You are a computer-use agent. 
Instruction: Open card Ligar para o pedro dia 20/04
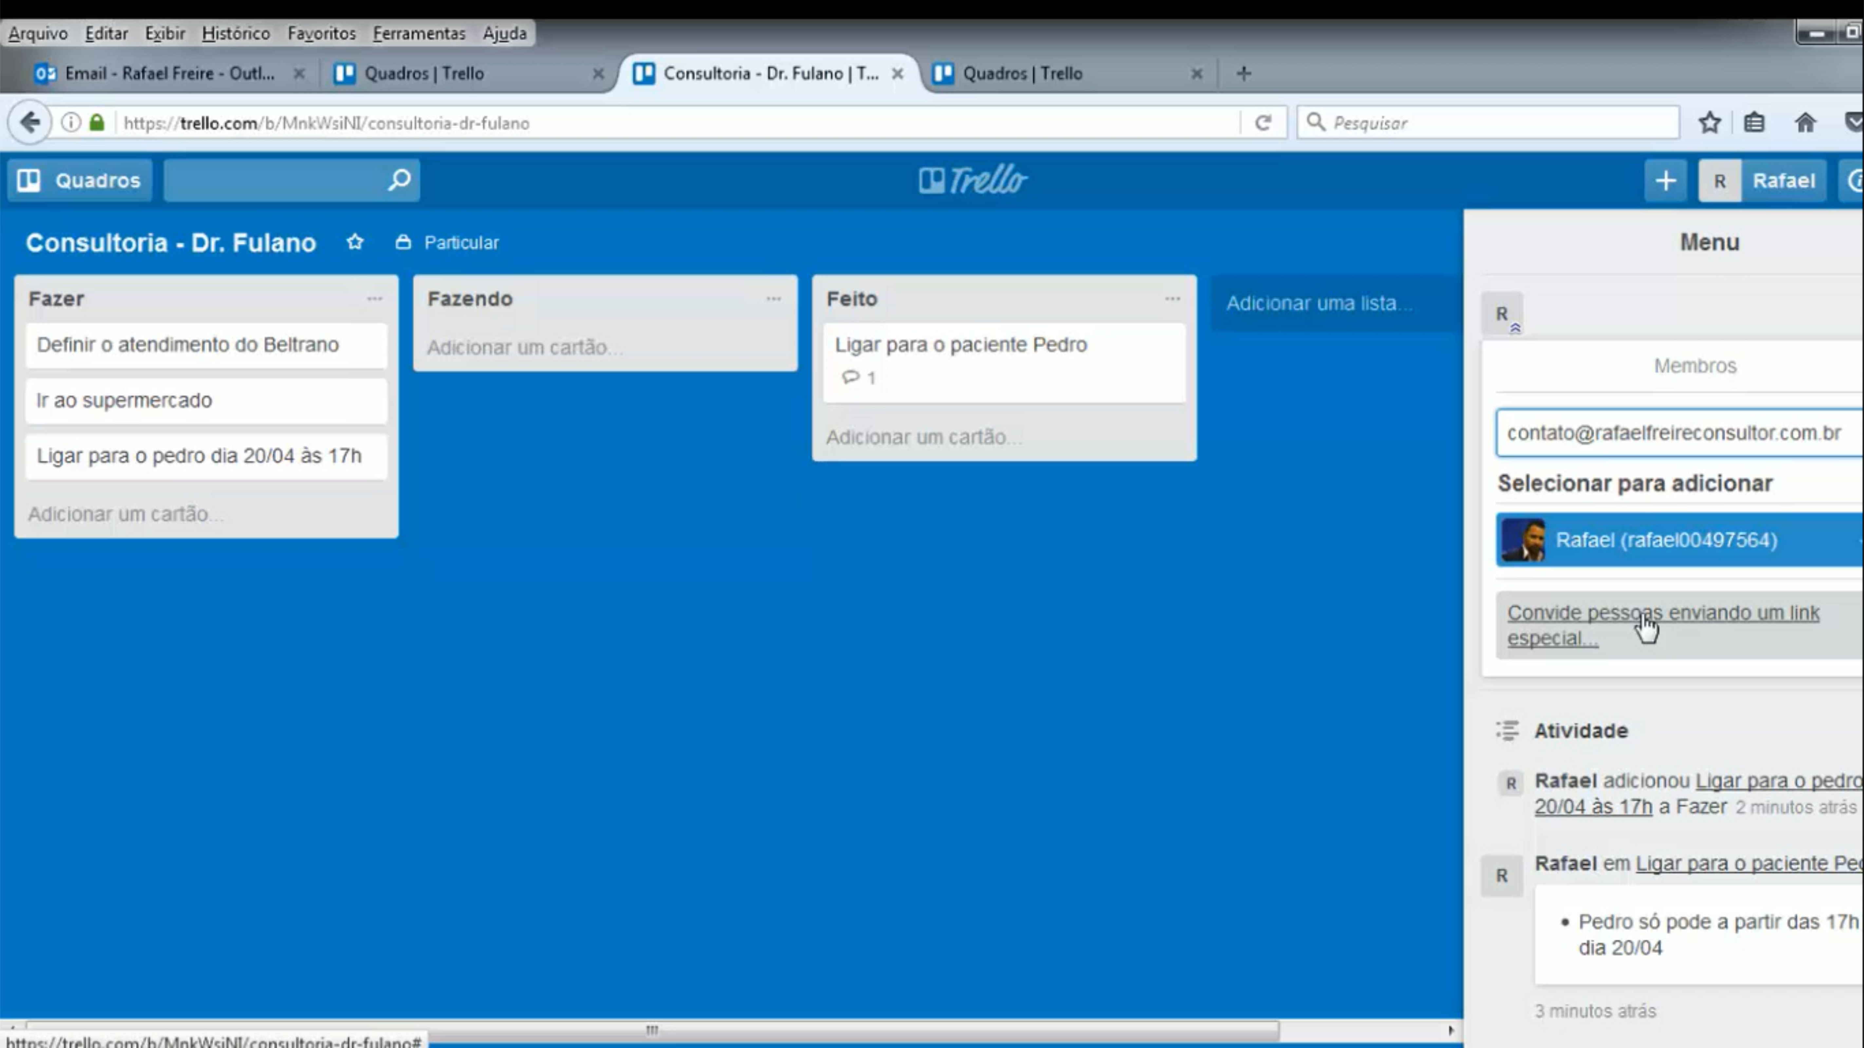206,456
